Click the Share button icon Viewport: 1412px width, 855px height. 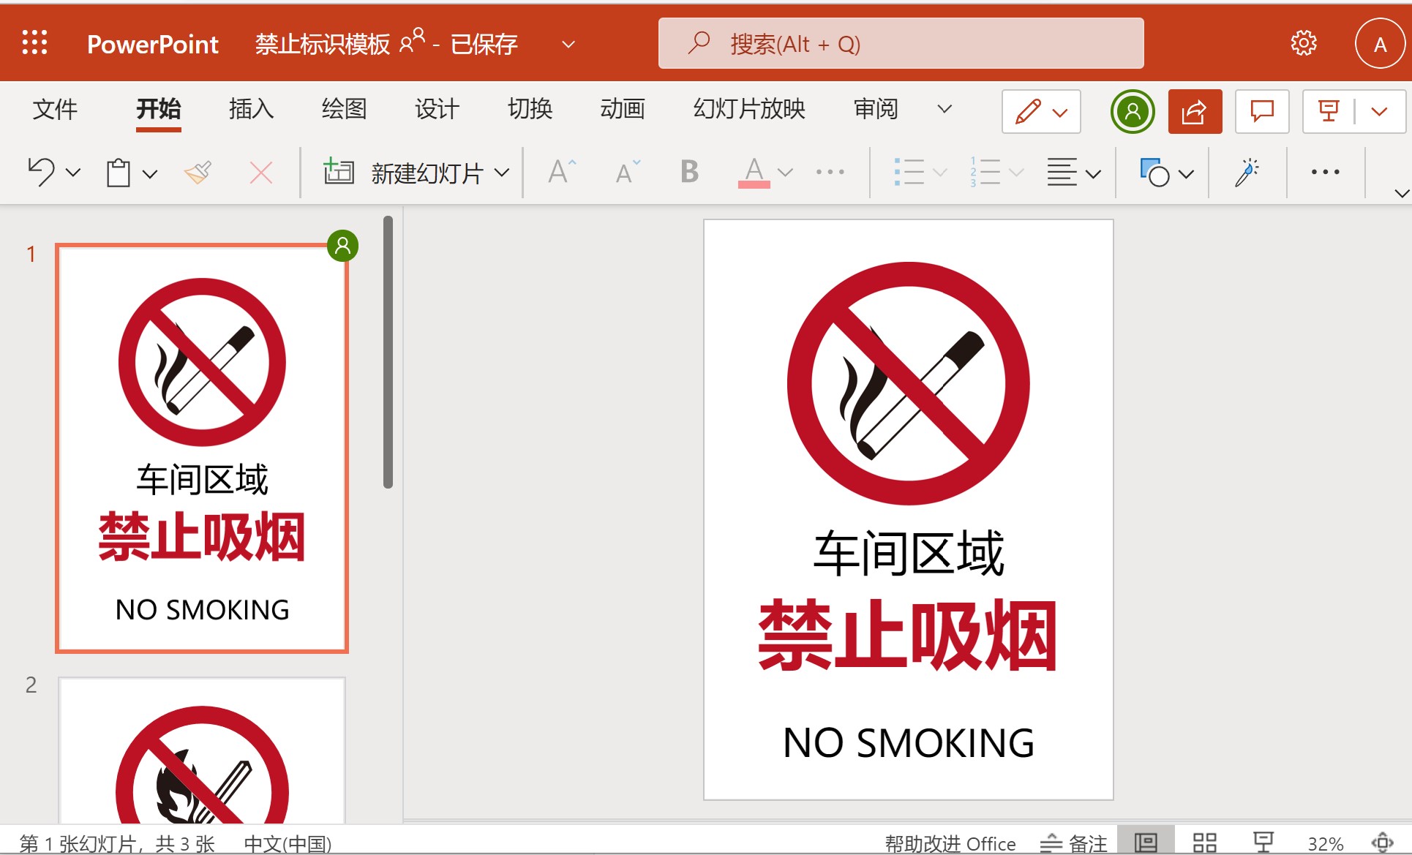(1194, 111)
